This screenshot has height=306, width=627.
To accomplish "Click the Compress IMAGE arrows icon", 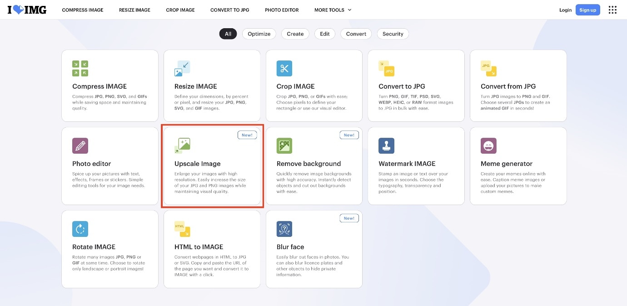I will [x=80, y=68].
